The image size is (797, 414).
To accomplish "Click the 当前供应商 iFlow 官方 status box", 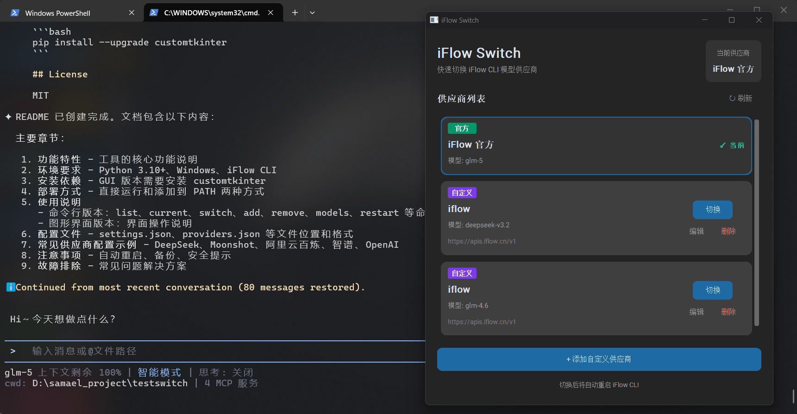I will tap(733, 61).
